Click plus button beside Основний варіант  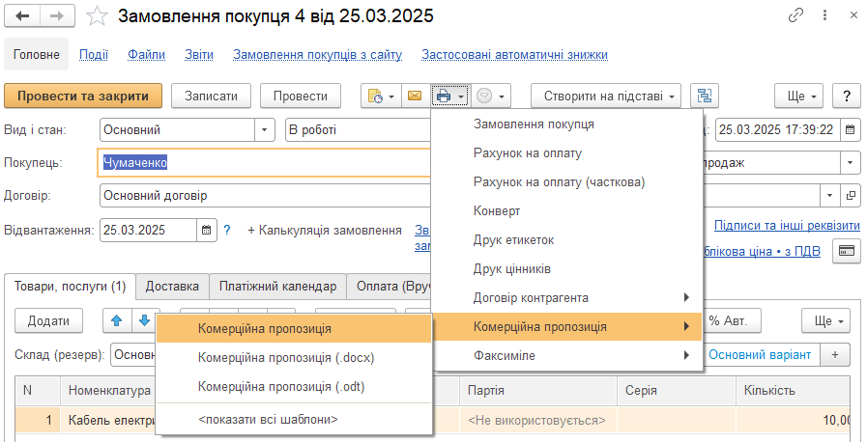pyautogui.click(x=835, y=355)
